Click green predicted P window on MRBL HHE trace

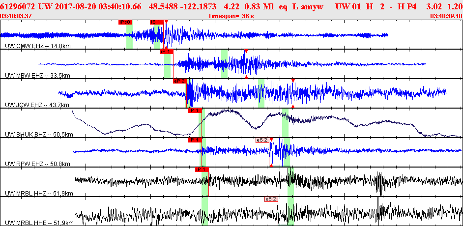(x=204, y=211)
